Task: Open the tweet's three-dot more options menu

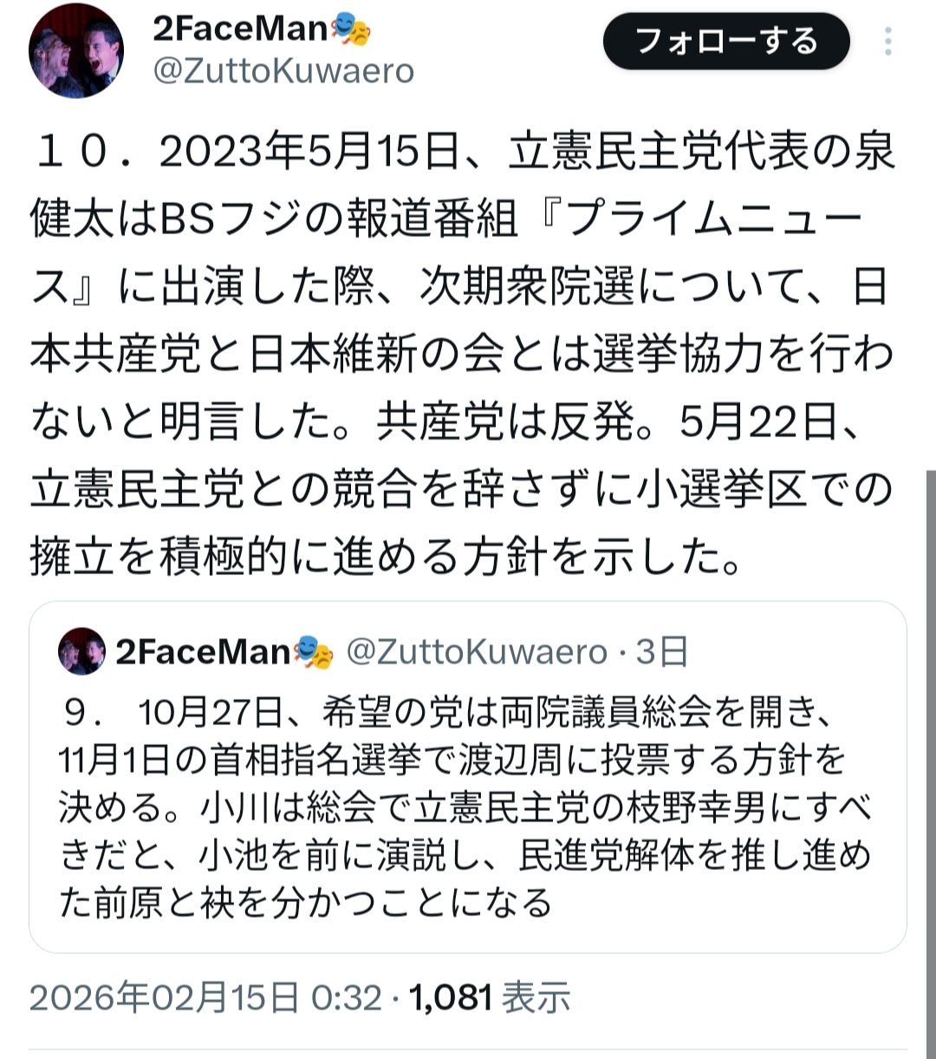Action: [888, 41]
